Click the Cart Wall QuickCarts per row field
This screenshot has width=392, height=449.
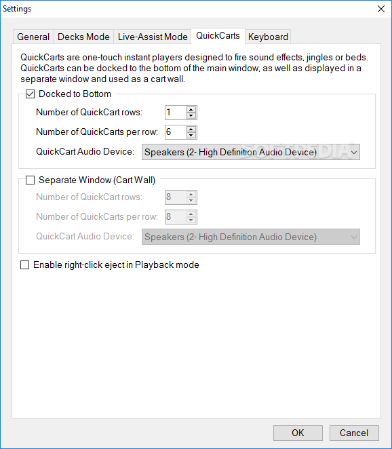pyautogui.click(x=176, y=217)
